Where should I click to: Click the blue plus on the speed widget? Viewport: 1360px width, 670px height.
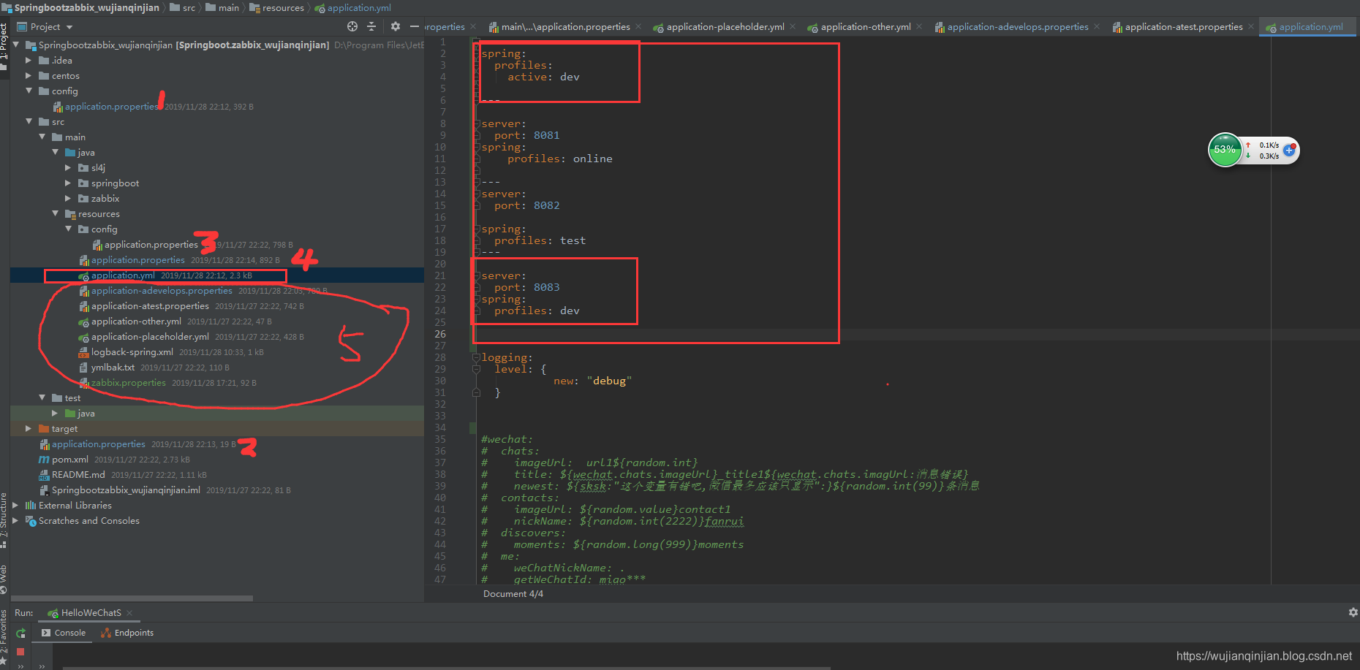pyautogui.click(x=1289, y=149)
